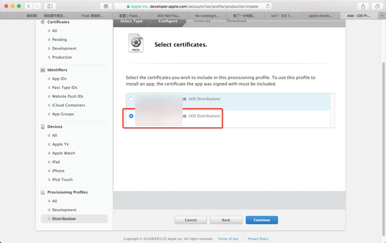This screenshot has width=386, height=243.
Task: Open App Groups
Action: tap(63, 114)
